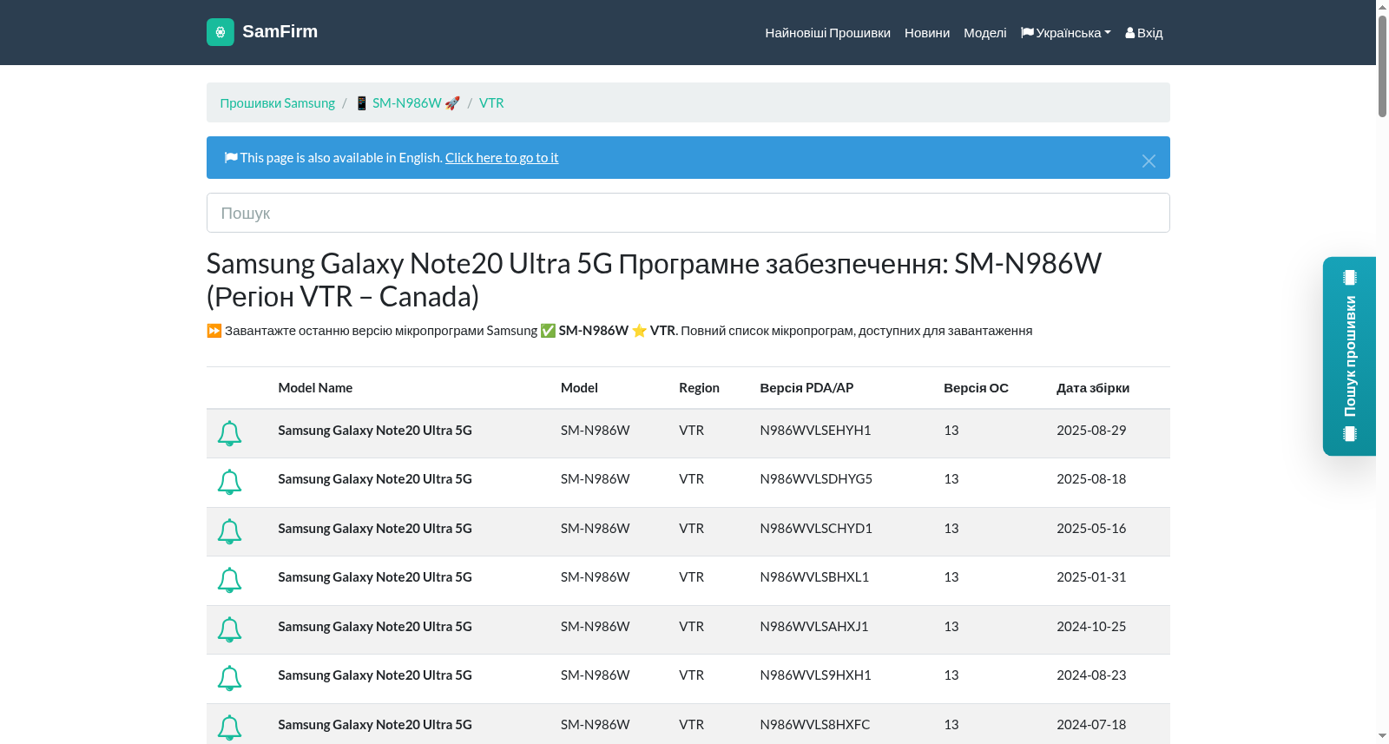Screen dimensions: 1389x744
Task: Click bell icon for N986WVLS8HXFC row
Action: 229,728
